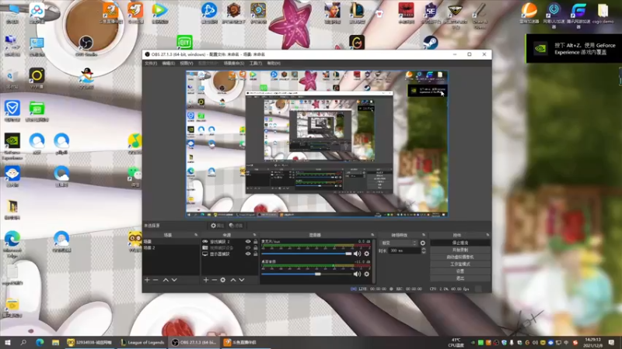The height and width of the screenshot is (349, 622).
Task: Select the 游戏捕获 2 source row
Action: [x=229, y=241]
